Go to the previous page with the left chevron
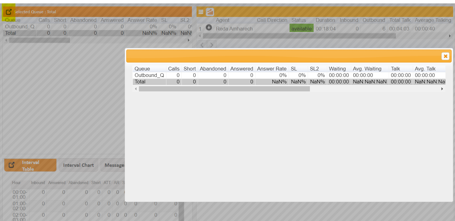Screen dimensions: 455x221 (x=202, y=45)
